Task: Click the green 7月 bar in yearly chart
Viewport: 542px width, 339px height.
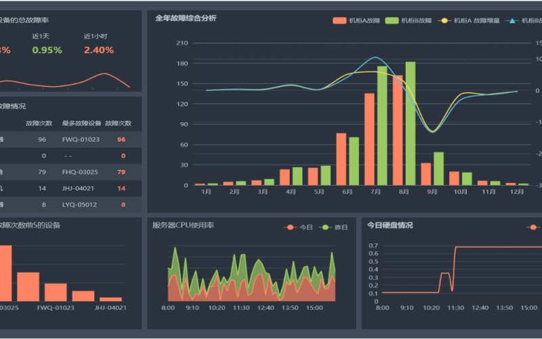Action: [382, 125]
